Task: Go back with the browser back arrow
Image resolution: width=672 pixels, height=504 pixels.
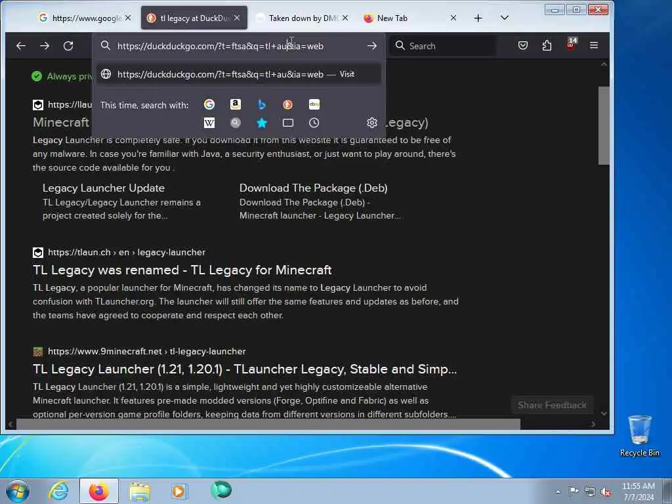Action: tap(21, 46)
